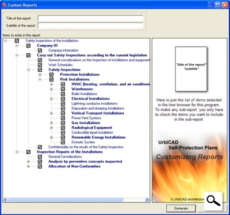
Task: Uncheck Renewable Energy Installations checkbox
Action: coord(63,138)
